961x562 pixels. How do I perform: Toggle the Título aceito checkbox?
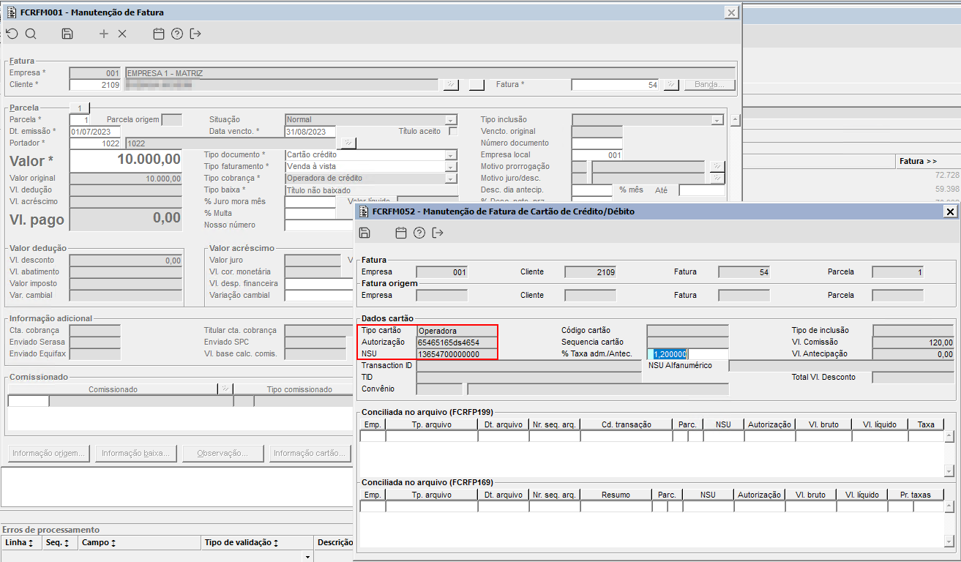[x=453, y=132]
